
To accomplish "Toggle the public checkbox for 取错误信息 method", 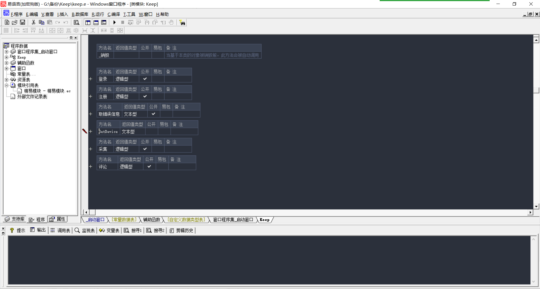I will [x=154, y=114].
